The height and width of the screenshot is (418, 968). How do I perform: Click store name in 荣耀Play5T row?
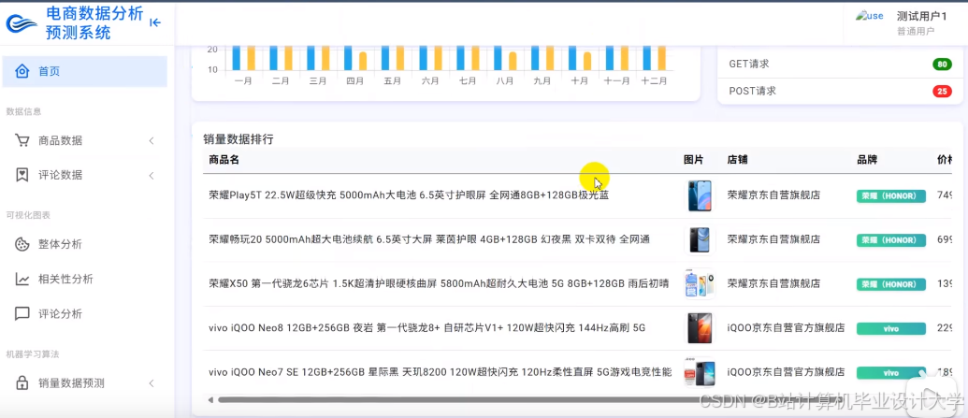click(773, 195)
